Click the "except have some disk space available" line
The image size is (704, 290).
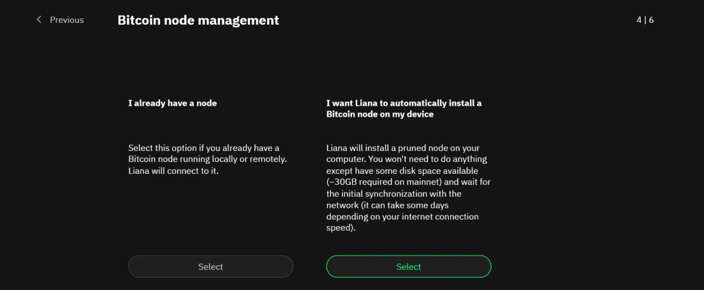402,171
